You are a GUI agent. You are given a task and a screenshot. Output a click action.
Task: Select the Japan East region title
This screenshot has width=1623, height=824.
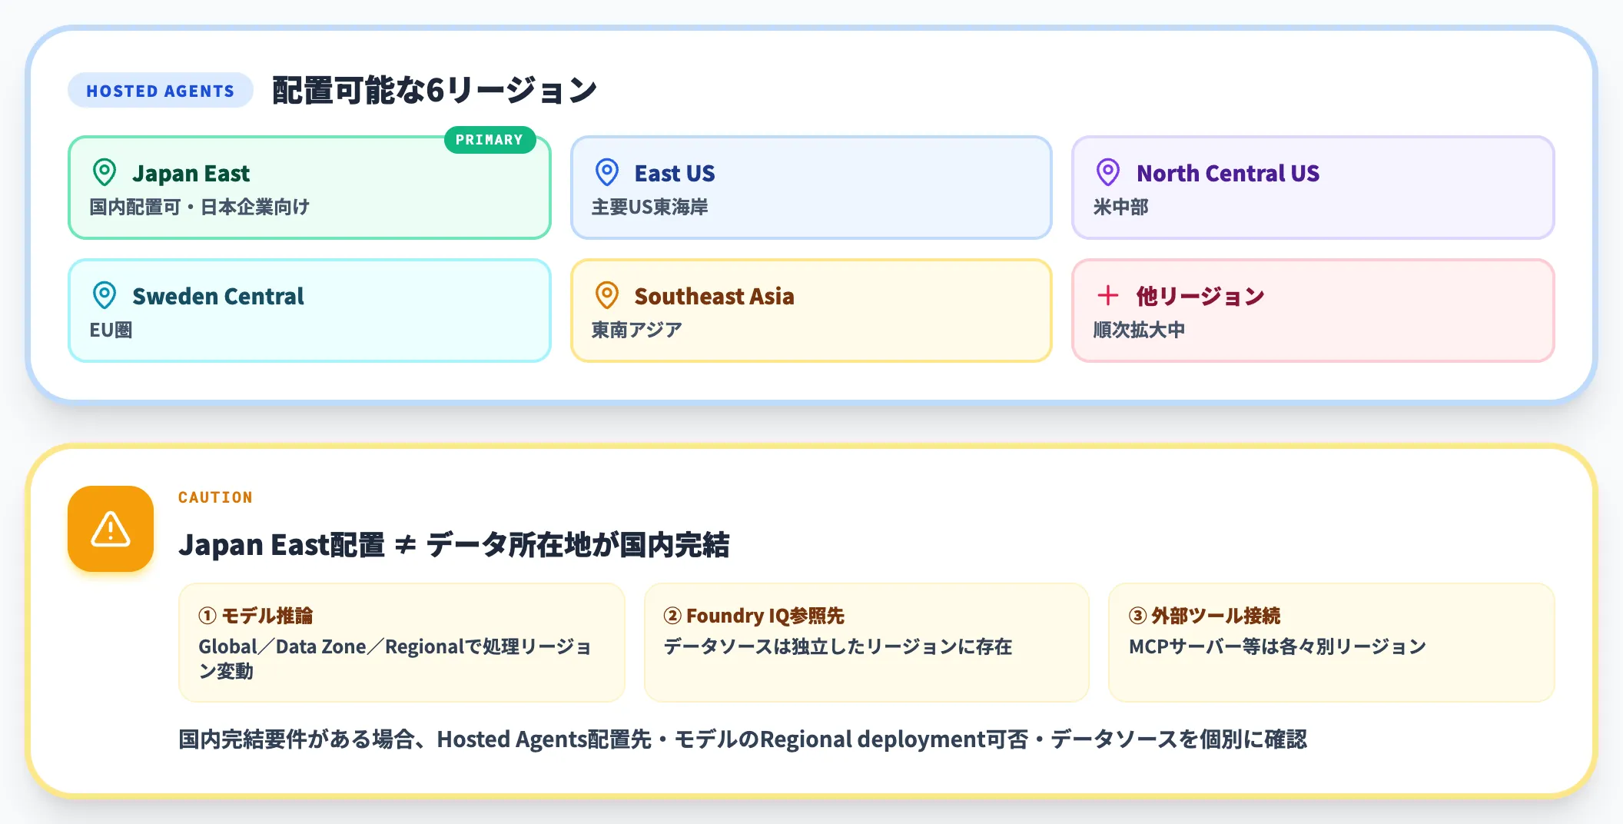191,174
